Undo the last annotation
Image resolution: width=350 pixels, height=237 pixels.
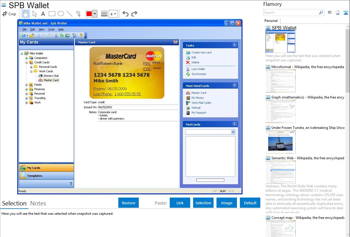125,14
